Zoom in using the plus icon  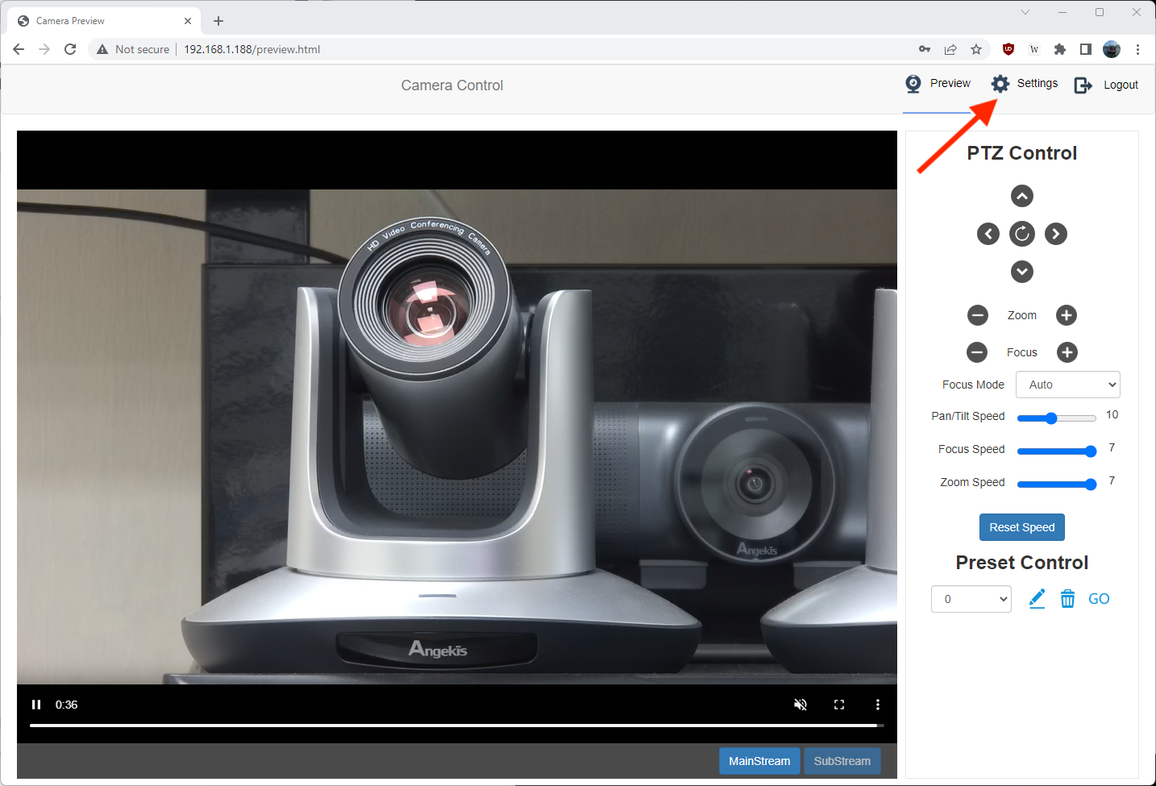pyautogui.click(x=1066, y=315)
